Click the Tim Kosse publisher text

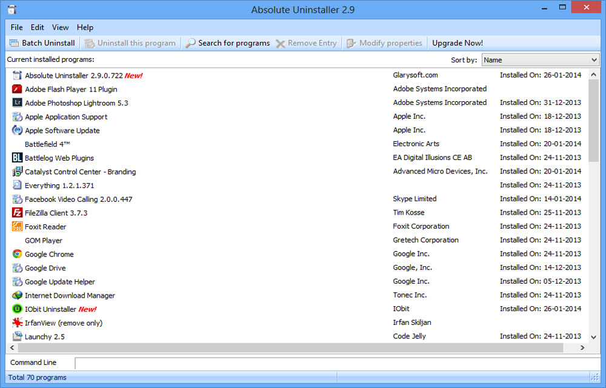[408, 213]
